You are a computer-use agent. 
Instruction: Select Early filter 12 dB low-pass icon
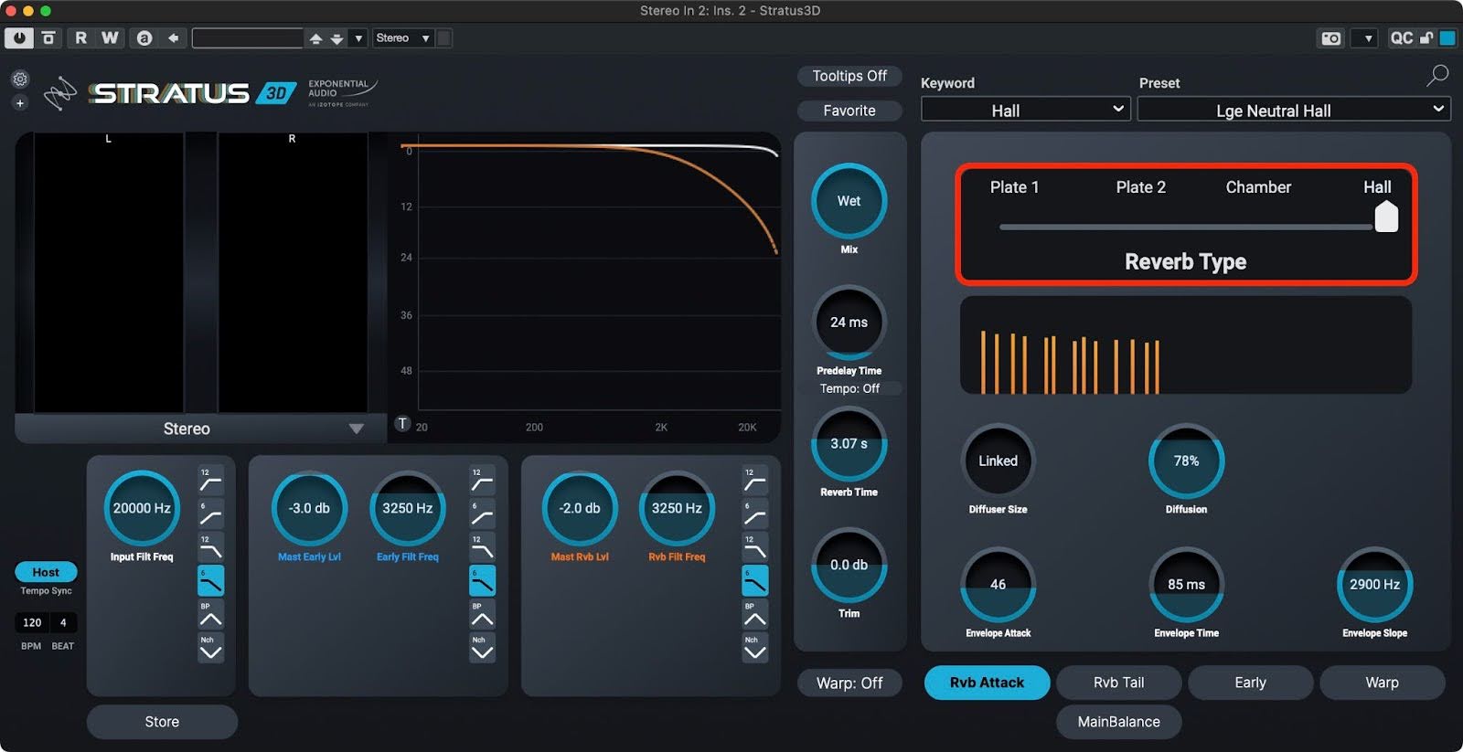coord(482,547)
